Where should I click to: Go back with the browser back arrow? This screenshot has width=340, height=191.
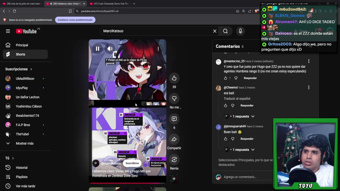point(4,11)
